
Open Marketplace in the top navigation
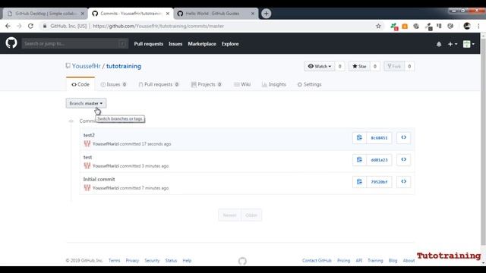pos(202,44)
